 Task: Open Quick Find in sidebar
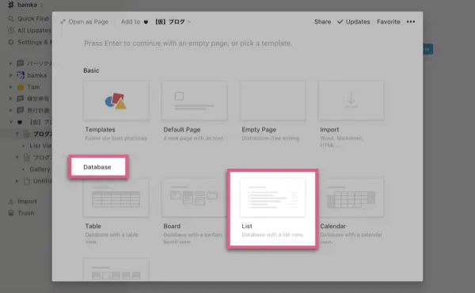pyautogui.click(x=28, y=19)
